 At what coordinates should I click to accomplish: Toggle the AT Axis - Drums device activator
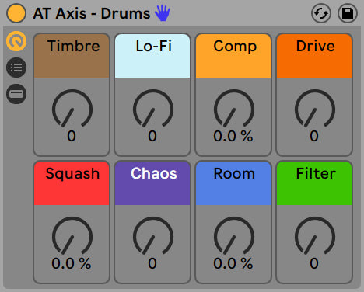tap(16, 13)
